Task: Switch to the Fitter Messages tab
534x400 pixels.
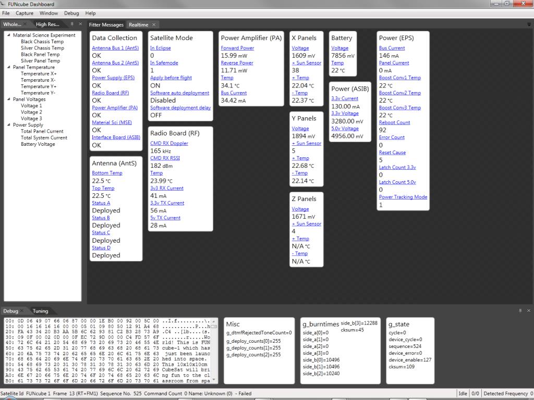Action: 106,24
